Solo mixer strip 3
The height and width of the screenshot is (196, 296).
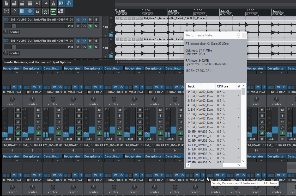[x=59, y=116]
